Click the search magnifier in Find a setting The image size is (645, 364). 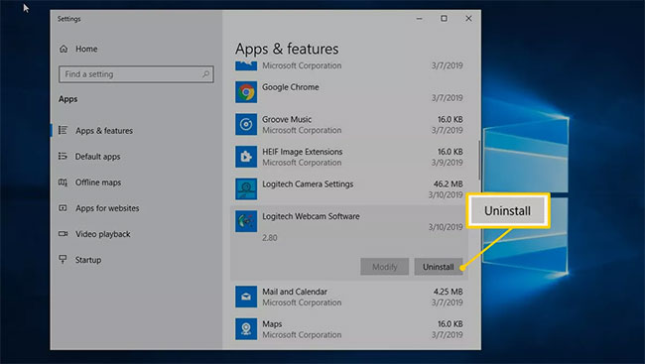205,74
